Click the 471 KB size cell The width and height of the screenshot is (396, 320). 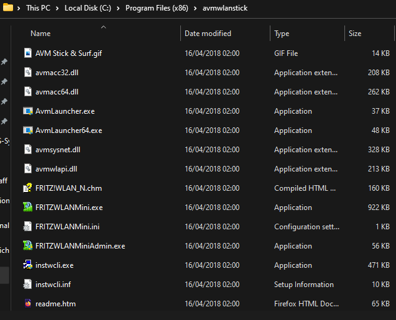(379, 265)
